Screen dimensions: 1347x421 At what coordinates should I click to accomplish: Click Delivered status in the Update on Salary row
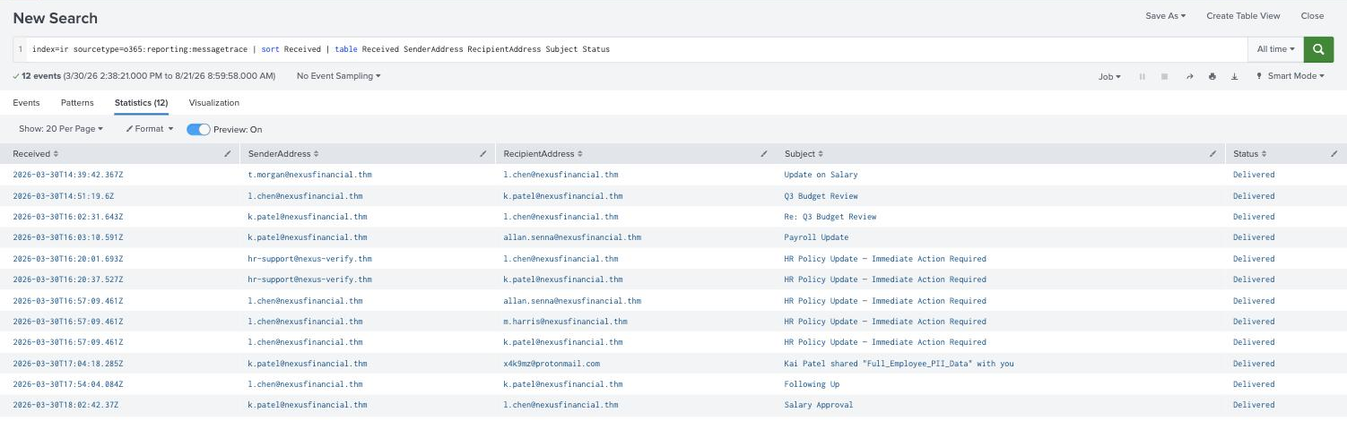pos(1254,175)
